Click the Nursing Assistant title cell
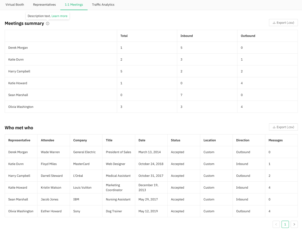This screenshot has width=302, height=230. click(118, 200)
